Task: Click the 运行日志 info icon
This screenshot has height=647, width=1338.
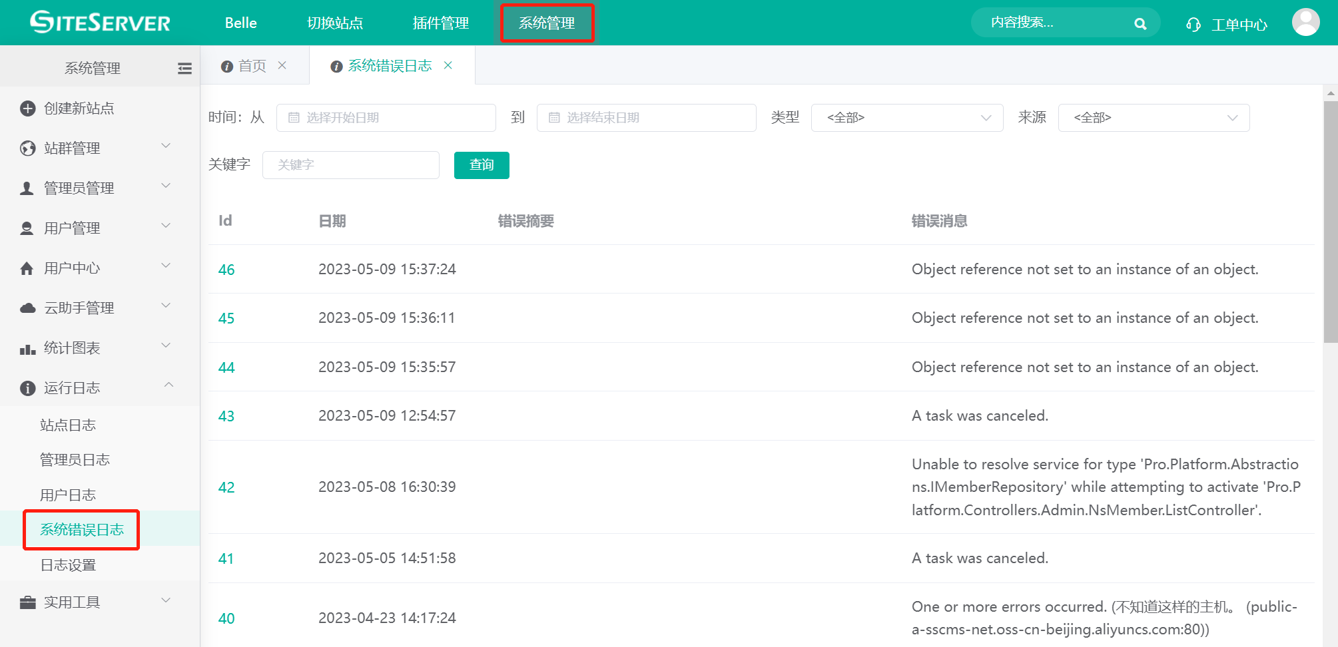Action: pos(27,388)
